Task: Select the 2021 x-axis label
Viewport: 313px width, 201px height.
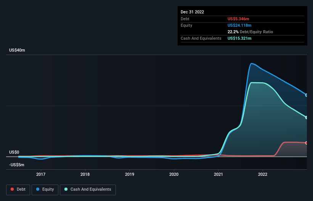Action: coord(218,174)
